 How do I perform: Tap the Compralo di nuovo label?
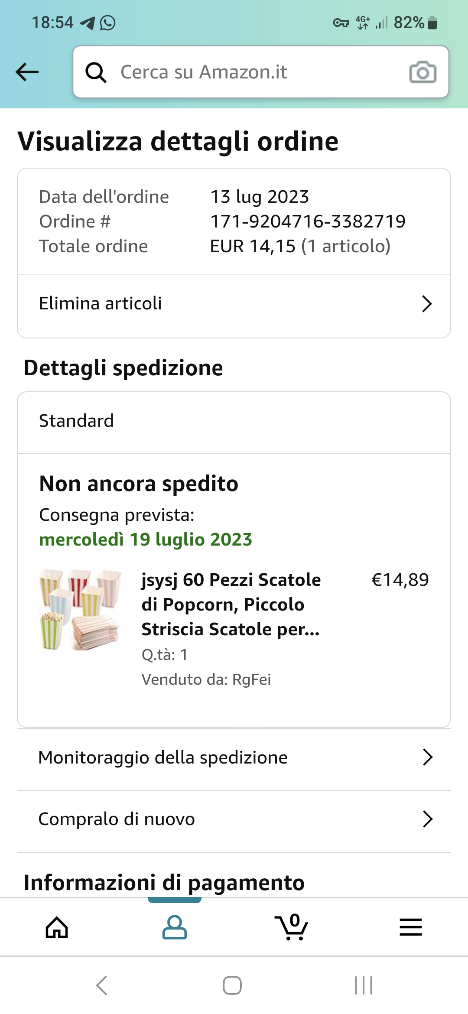(117, 819)
